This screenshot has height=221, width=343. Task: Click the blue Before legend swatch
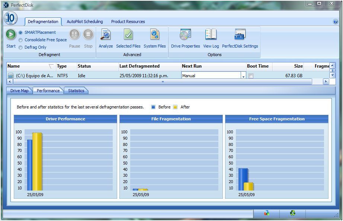[153, 107]
